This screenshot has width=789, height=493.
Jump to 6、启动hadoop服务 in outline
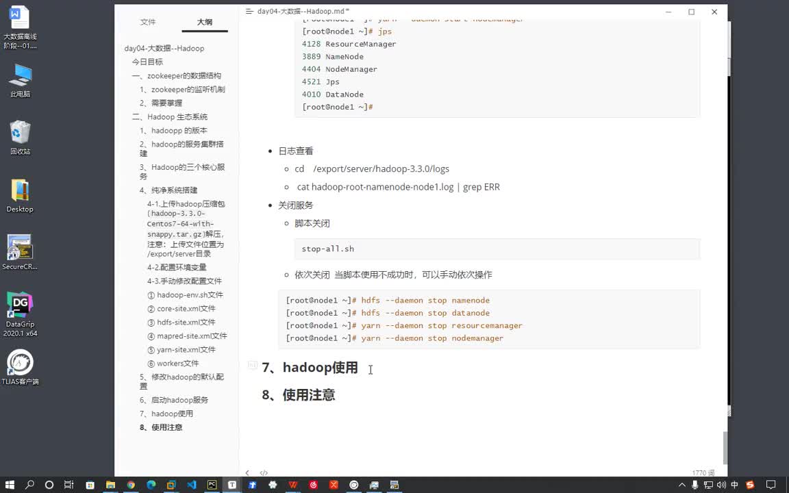pos(173,400)
